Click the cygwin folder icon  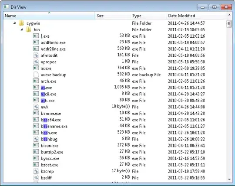[x=21, y=23]
